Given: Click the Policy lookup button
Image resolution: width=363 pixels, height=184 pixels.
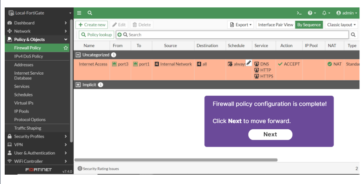Looking at the screenshot, I should (97, 35).
